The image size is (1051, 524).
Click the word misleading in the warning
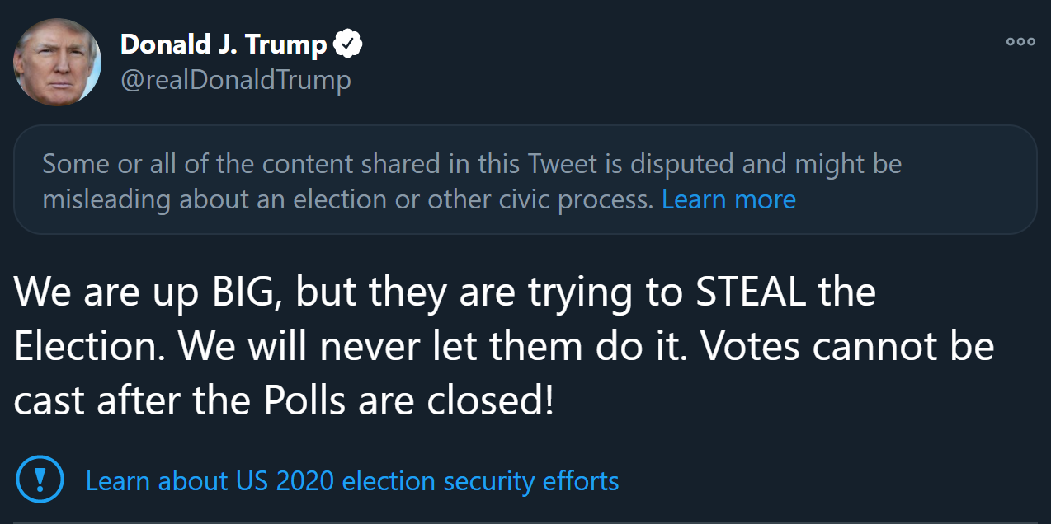click(106, 199)
